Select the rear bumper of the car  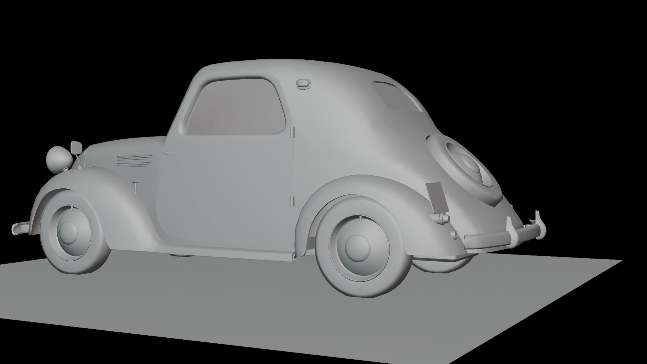tap(504, 231)
